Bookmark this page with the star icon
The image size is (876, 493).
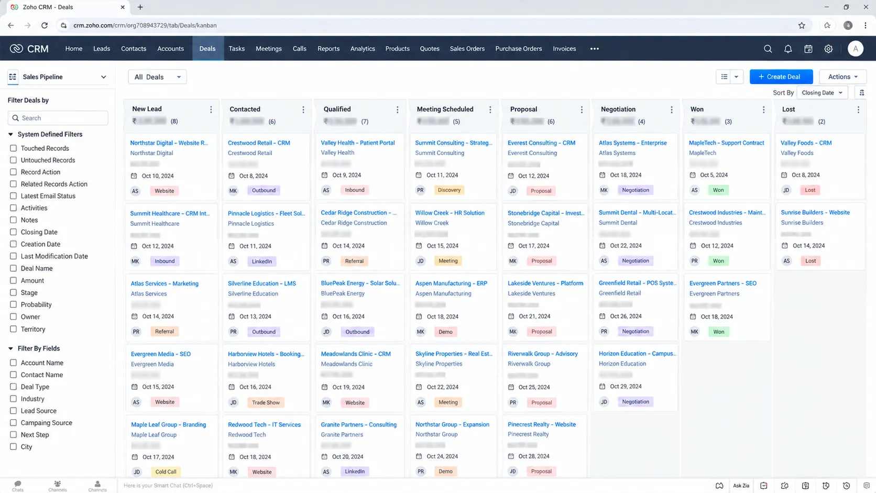pyautogui.click(x=802, y=25)
